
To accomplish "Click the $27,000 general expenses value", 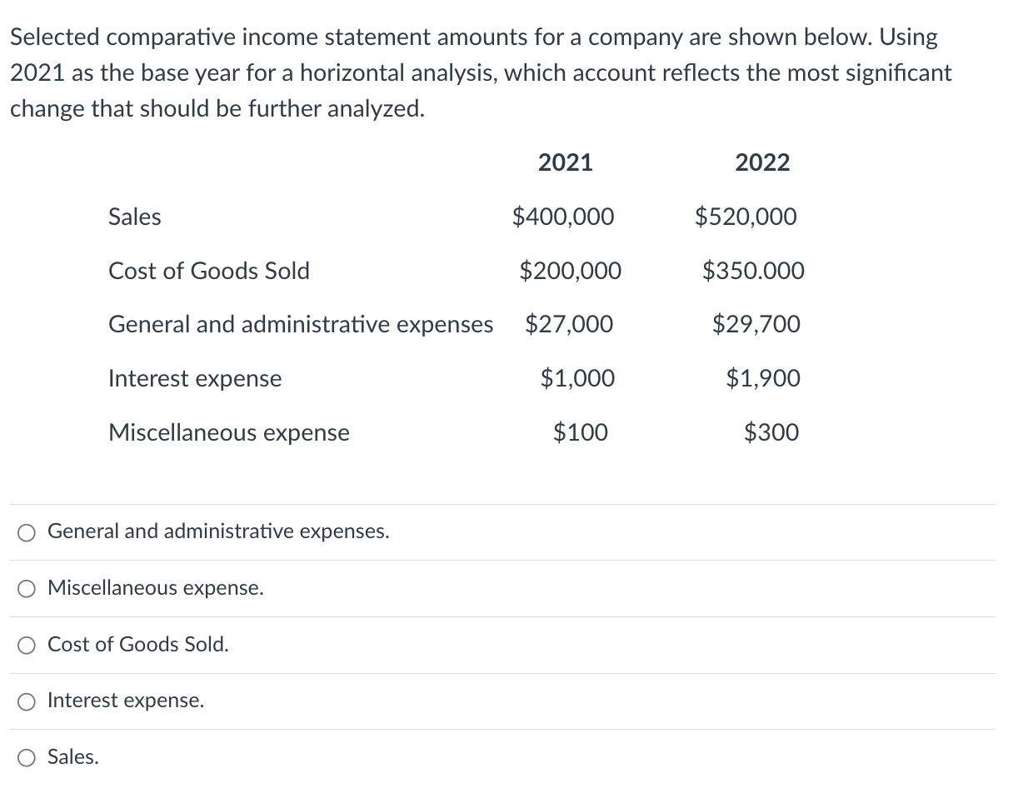I will 569,324.
